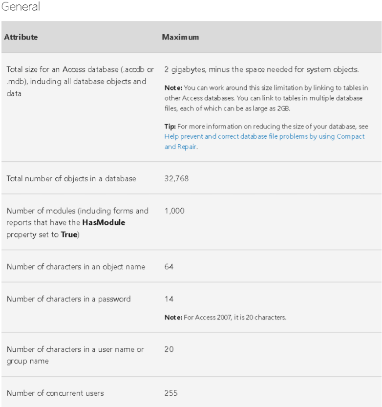Click the password maximum value 14
The image size is (382, 407).
169,299
